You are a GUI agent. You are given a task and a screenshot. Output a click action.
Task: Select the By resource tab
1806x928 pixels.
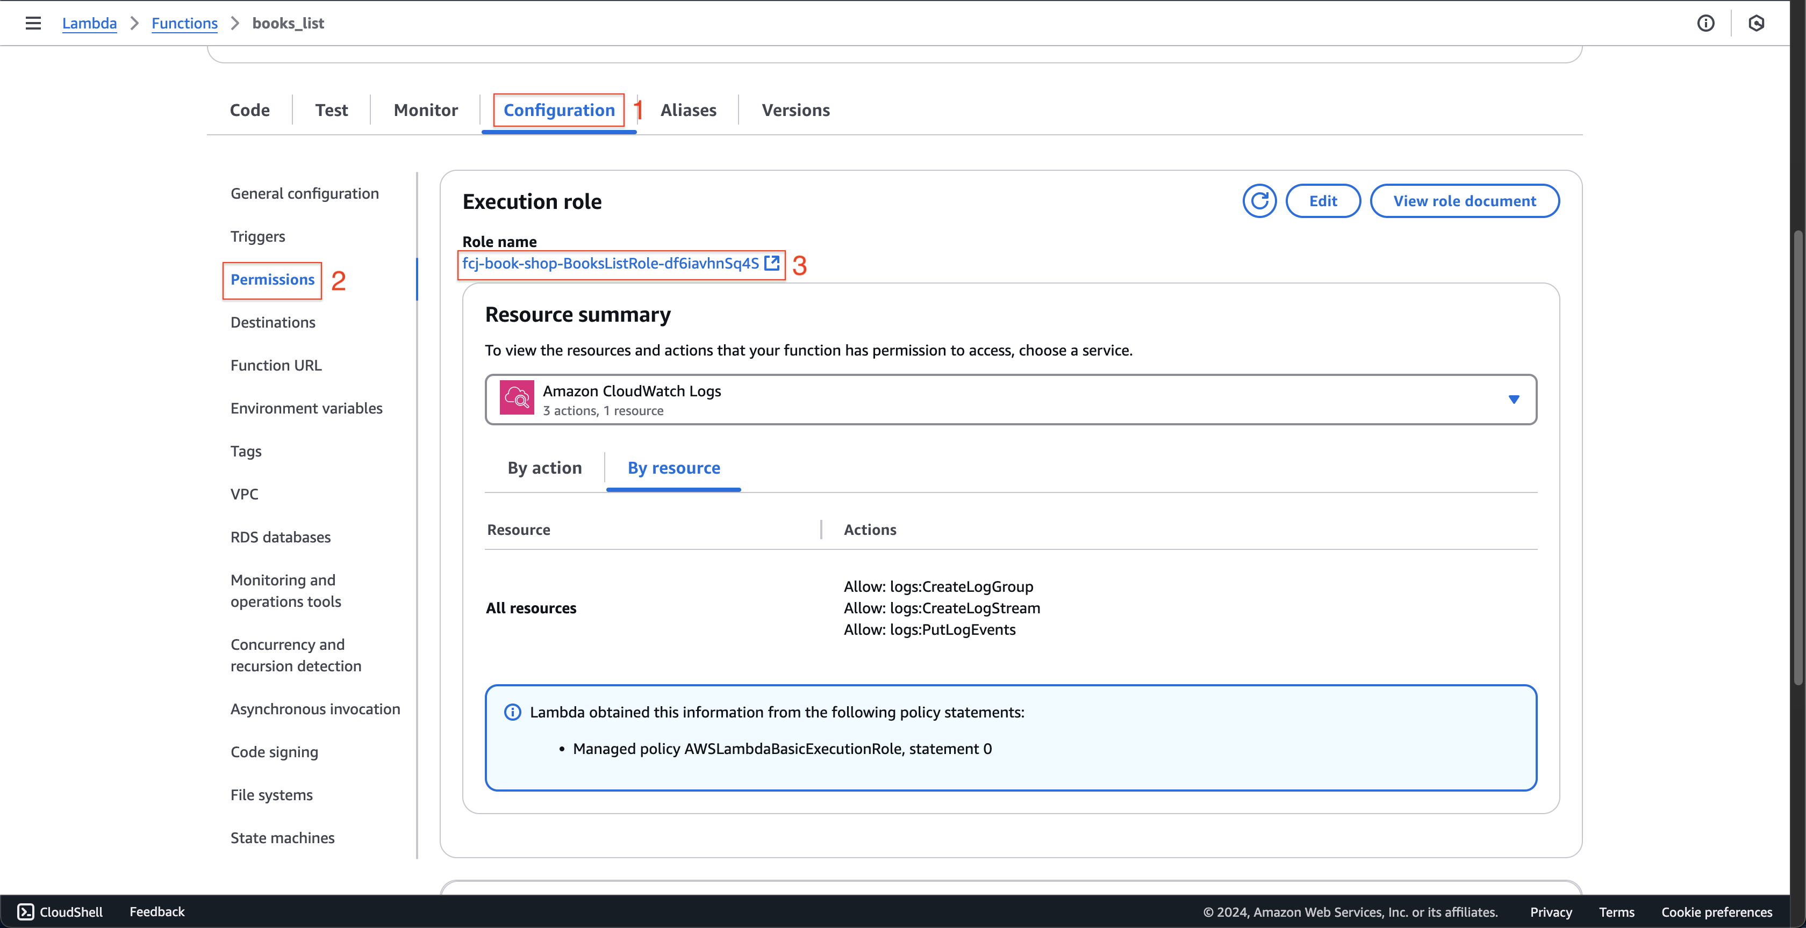(x=673, y=468)
